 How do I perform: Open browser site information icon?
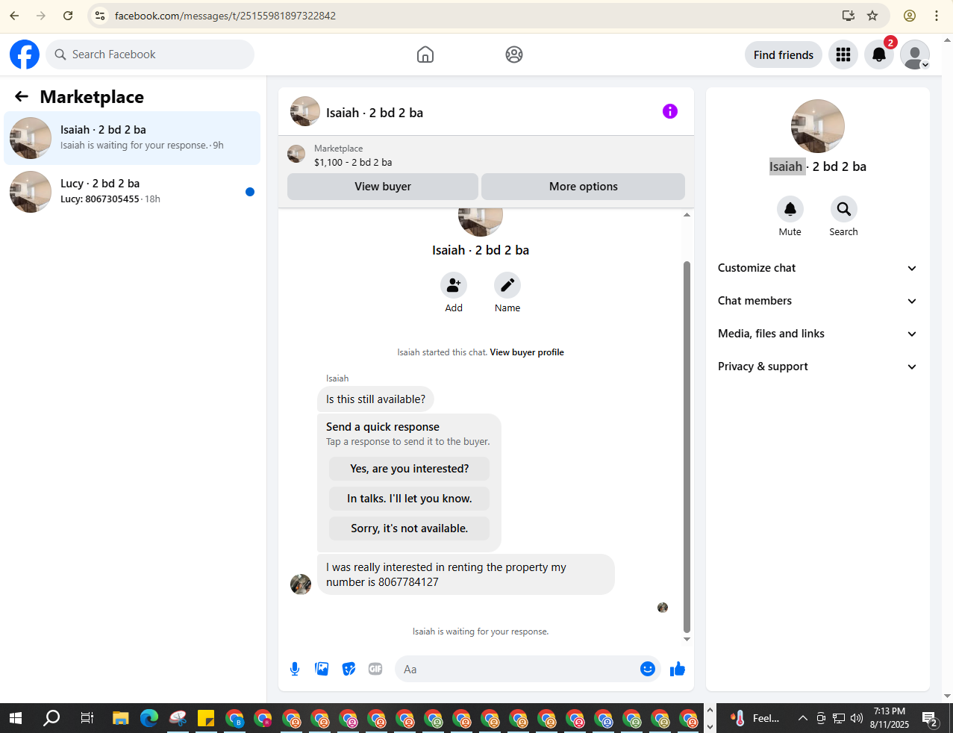point(100,16)
